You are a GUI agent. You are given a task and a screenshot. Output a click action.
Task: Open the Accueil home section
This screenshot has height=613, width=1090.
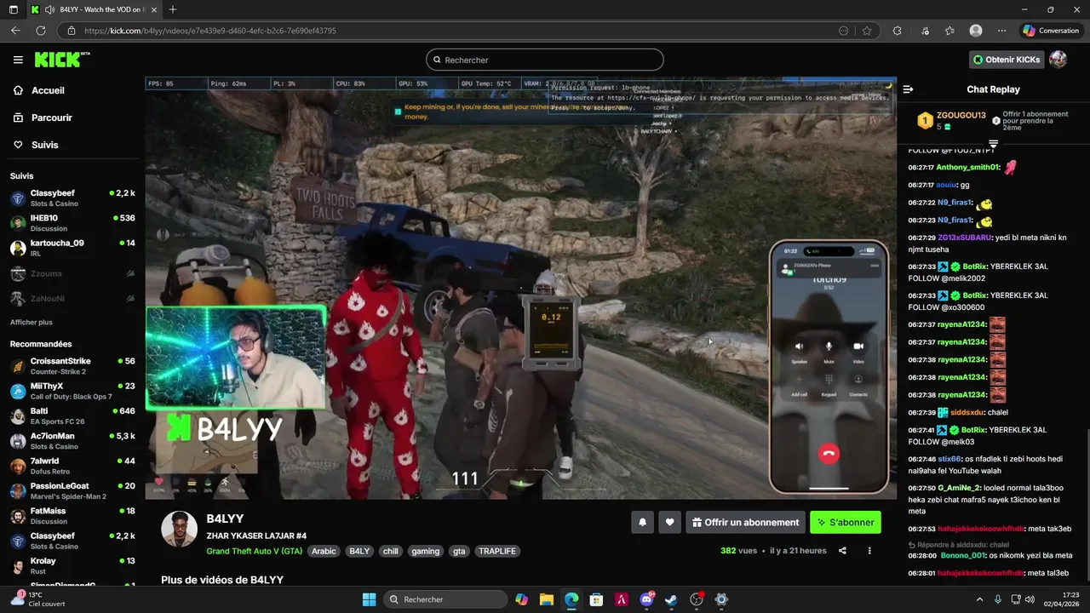tap(48, 90)
